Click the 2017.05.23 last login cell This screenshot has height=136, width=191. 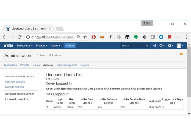[155, 107]
